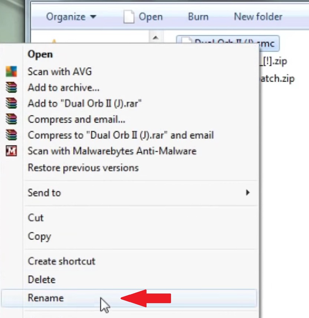Image resolution: width=309 pixels, height=318 pixels.
Task: Click WinRAR icon beside Add to "Dual Orb II (J).rar"
Action: click(11, 104)
